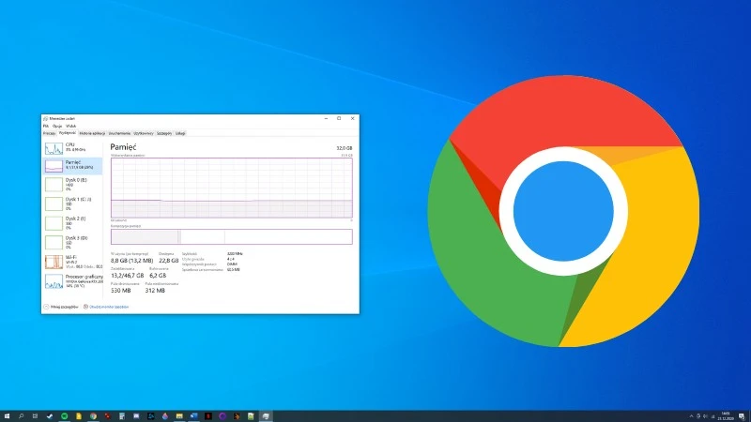Click the cached value 6,2 GB
751x422 pixels.
point(158,276)
